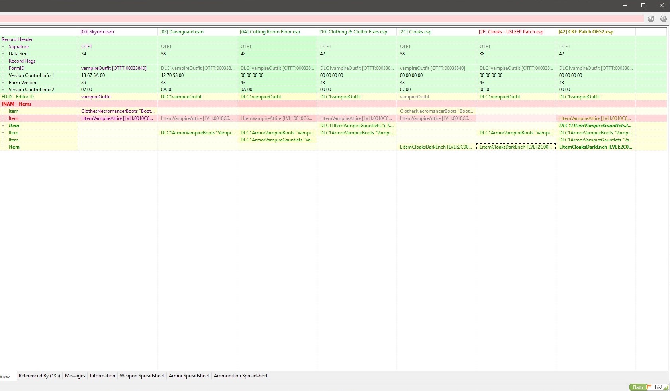Click LItemVampireAttire cell under CRF-Patch OFG2.esp
Viewport: 670px width, 391px height.
tap(596, 118)
